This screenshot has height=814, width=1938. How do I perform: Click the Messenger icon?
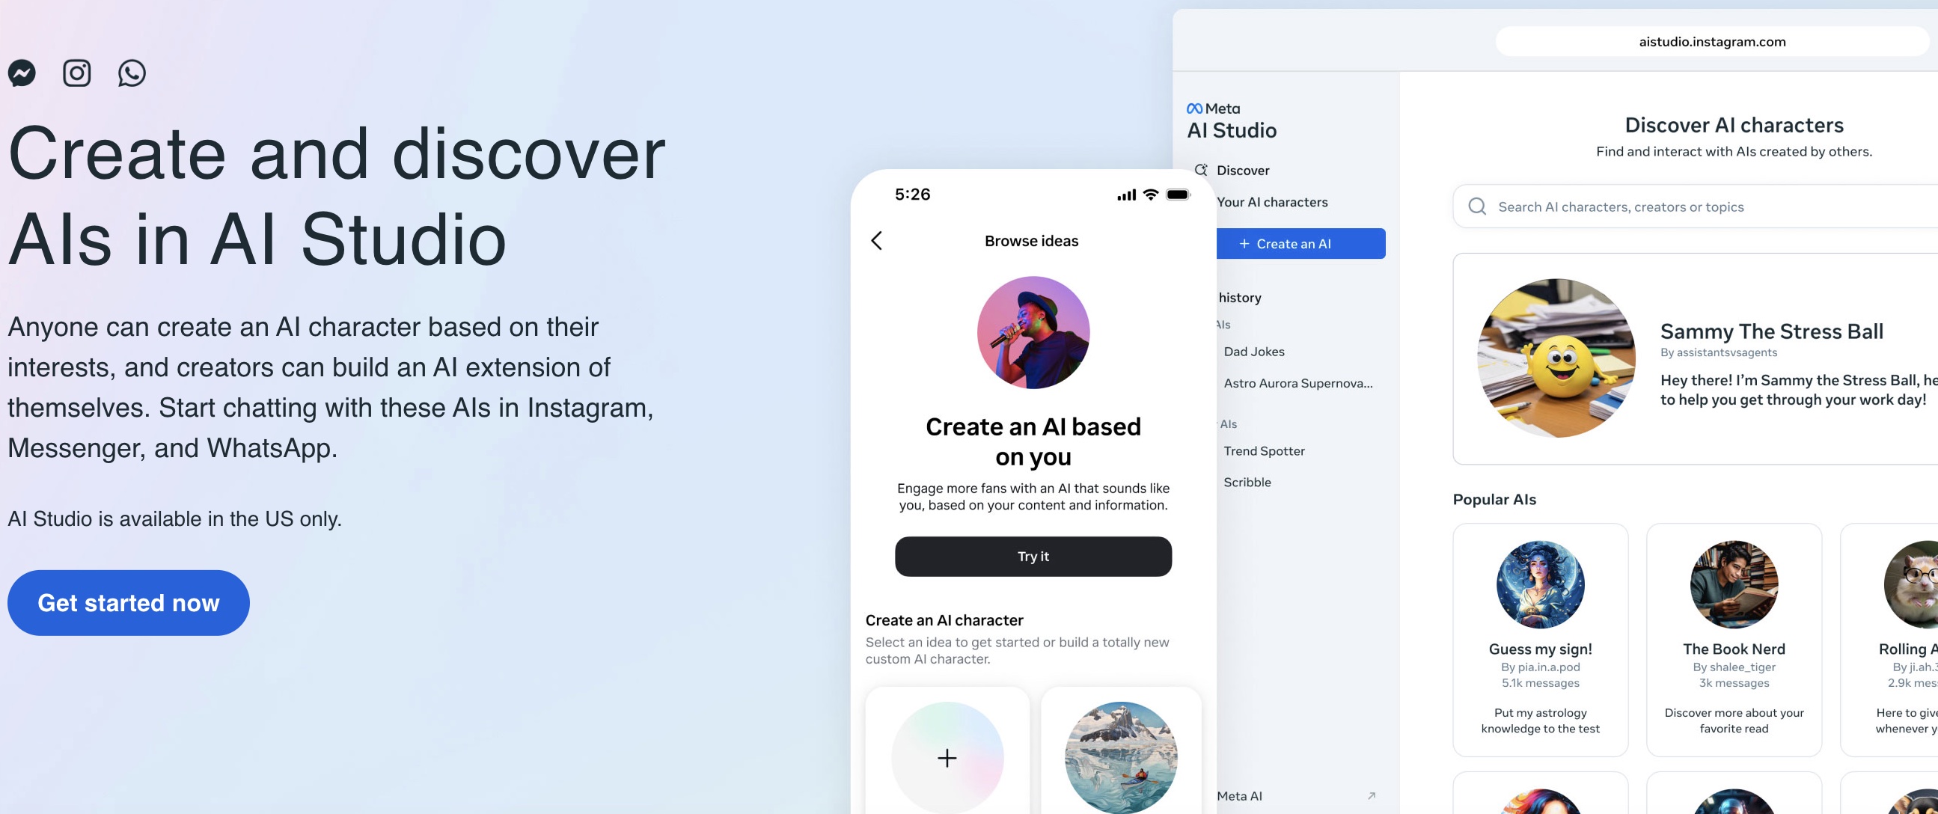click(x=22, y=72)
